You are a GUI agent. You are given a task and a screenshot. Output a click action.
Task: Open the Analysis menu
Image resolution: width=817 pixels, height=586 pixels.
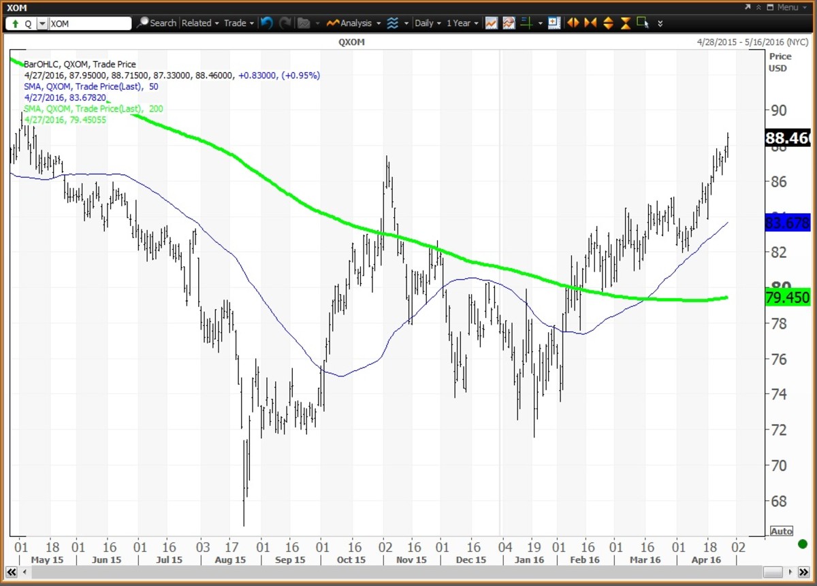pos(353,23)
